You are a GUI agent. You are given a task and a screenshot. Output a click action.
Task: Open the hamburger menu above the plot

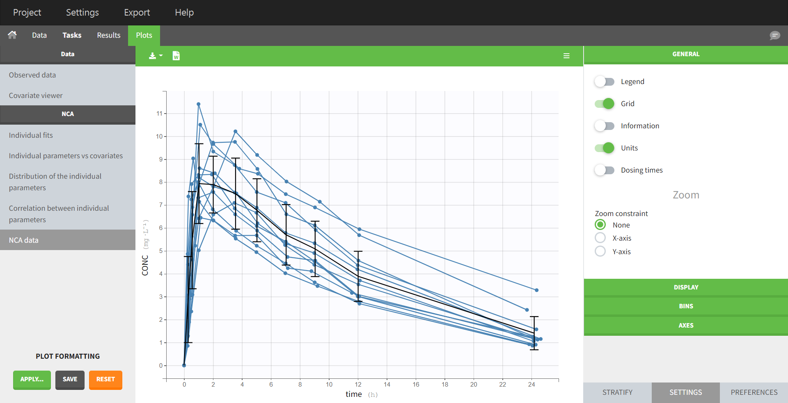(x=566, y=56)
